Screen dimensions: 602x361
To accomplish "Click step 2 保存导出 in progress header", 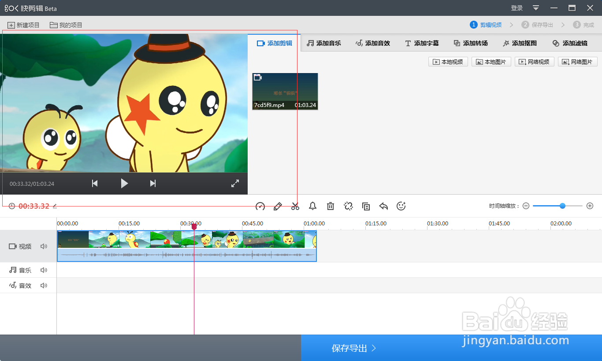I will pyautogui.click(x=537, y=25).
